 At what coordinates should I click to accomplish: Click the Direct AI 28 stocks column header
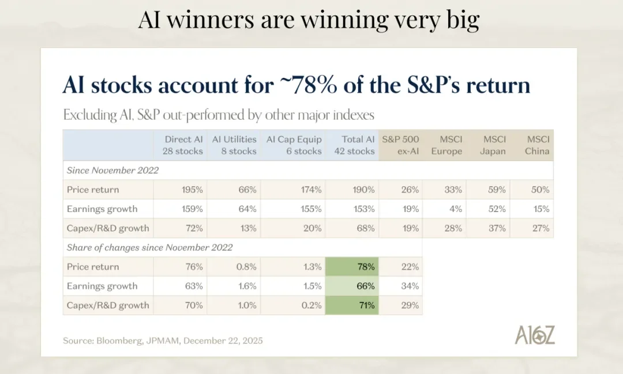pyautogui.click(x=183, y=145)
